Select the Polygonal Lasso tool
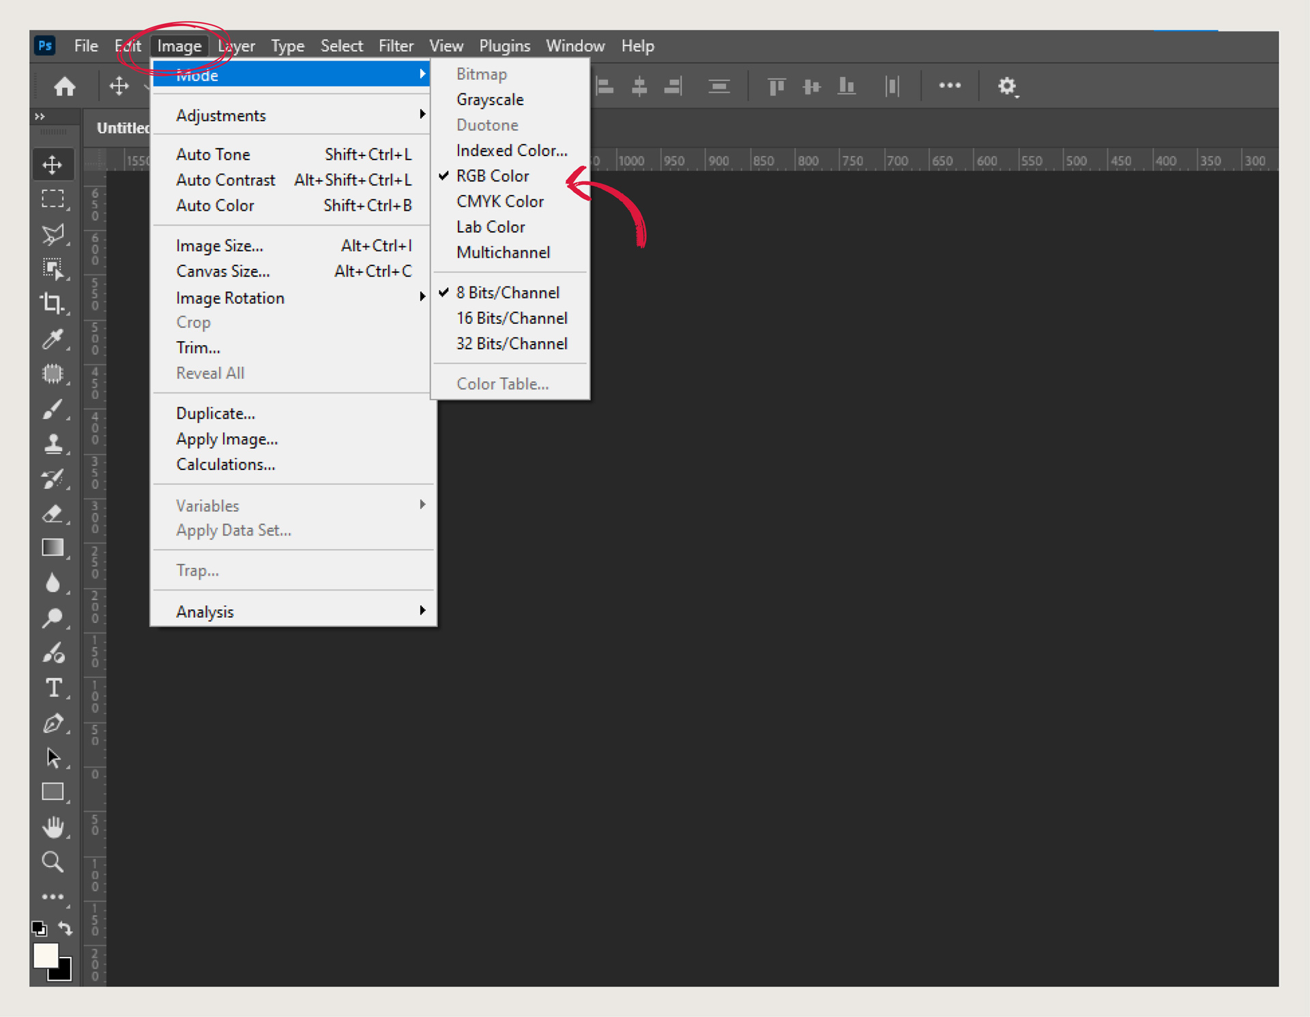This screenshot has width=1310, height=1017. (x=53, y=234)
